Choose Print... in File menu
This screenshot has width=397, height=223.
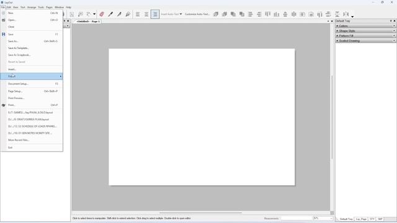[32, 105]
